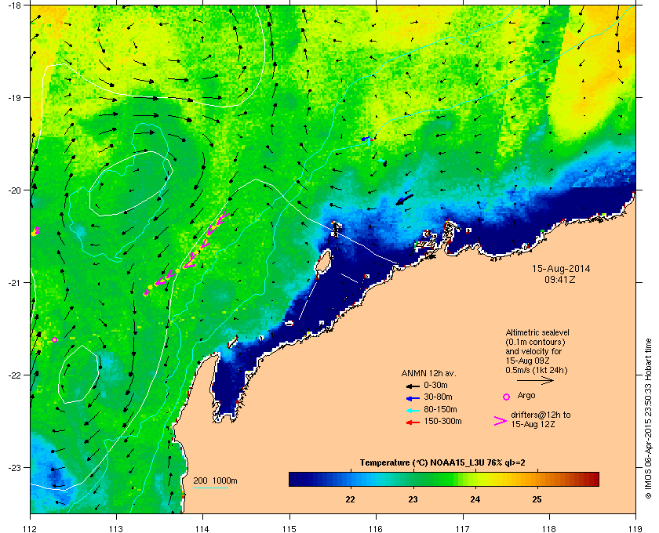659x533 pixels.
Task: Click the IMOS copyright timestamp text
Action: 648,418
